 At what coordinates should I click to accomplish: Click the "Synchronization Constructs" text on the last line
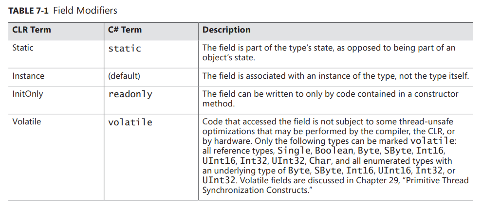[255, 190]
